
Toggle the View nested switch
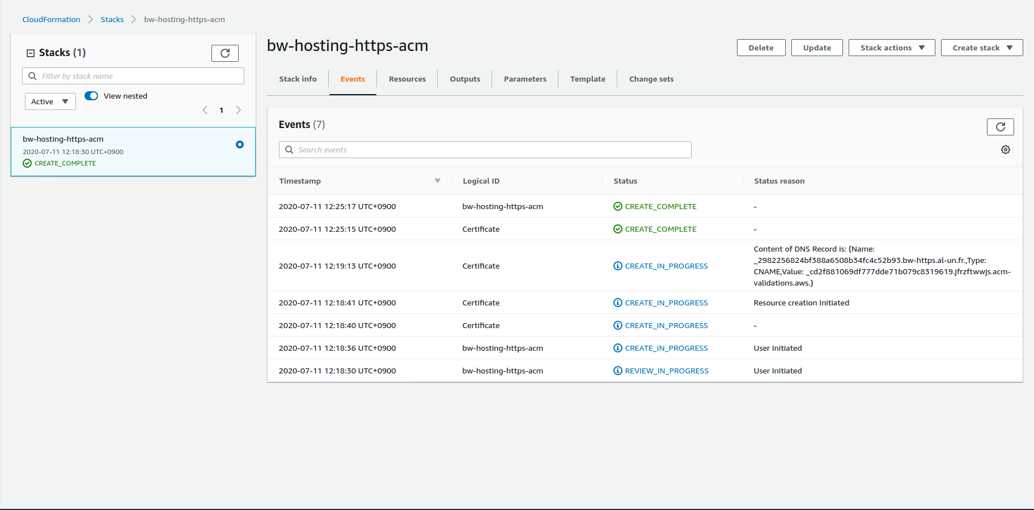coord(91,96)
